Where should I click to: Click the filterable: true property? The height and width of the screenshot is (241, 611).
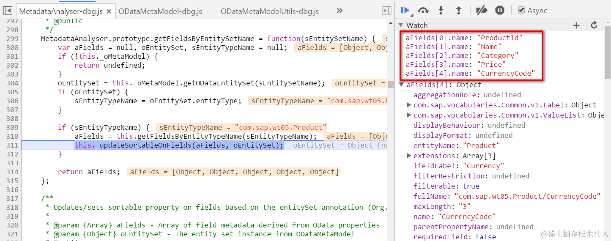point(447,186)
